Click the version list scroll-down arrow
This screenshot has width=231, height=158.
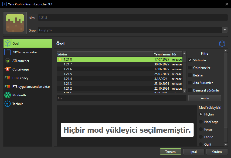pos(184,91)
